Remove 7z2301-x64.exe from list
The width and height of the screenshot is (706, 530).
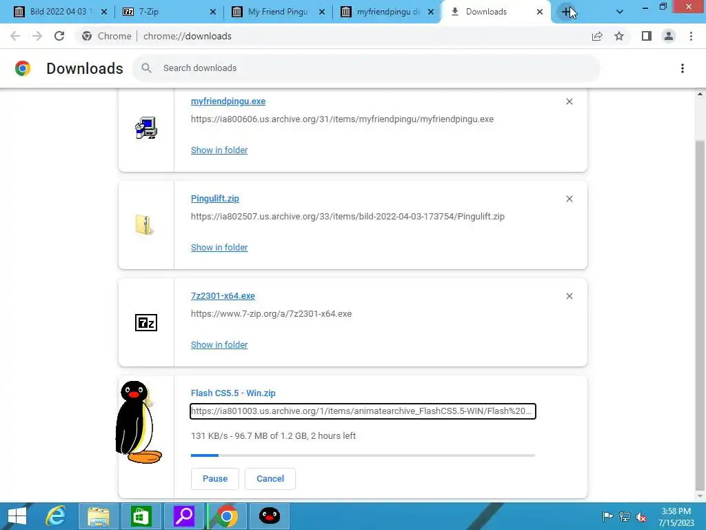coord(569,296)
